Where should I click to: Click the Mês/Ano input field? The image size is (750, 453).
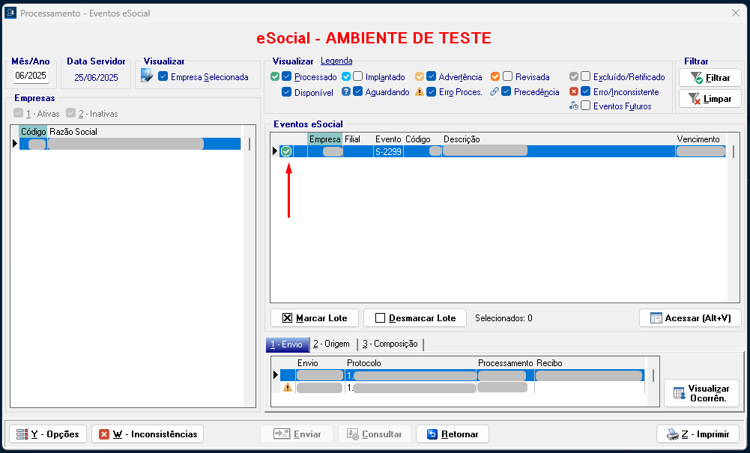pos(31,76)
